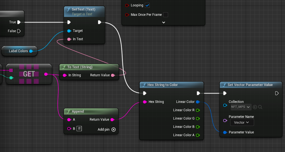Click Append Return Value pin
Screen dimensions: 285x152
112,120
